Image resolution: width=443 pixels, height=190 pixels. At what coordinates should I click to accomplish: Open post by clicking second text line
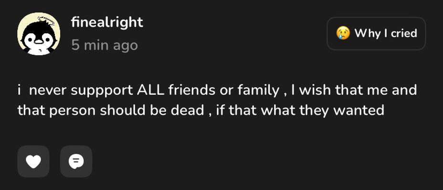click(201, 110)
